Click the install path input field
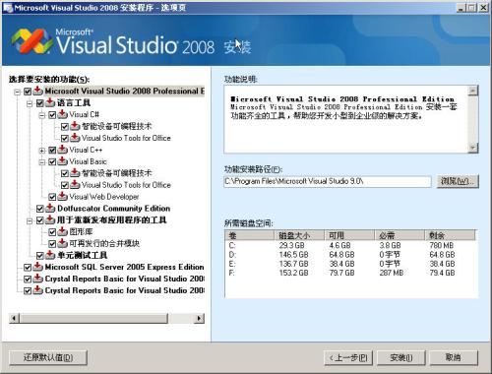Image resolution: width=492 pixels, height=374 pixels. 328,181
